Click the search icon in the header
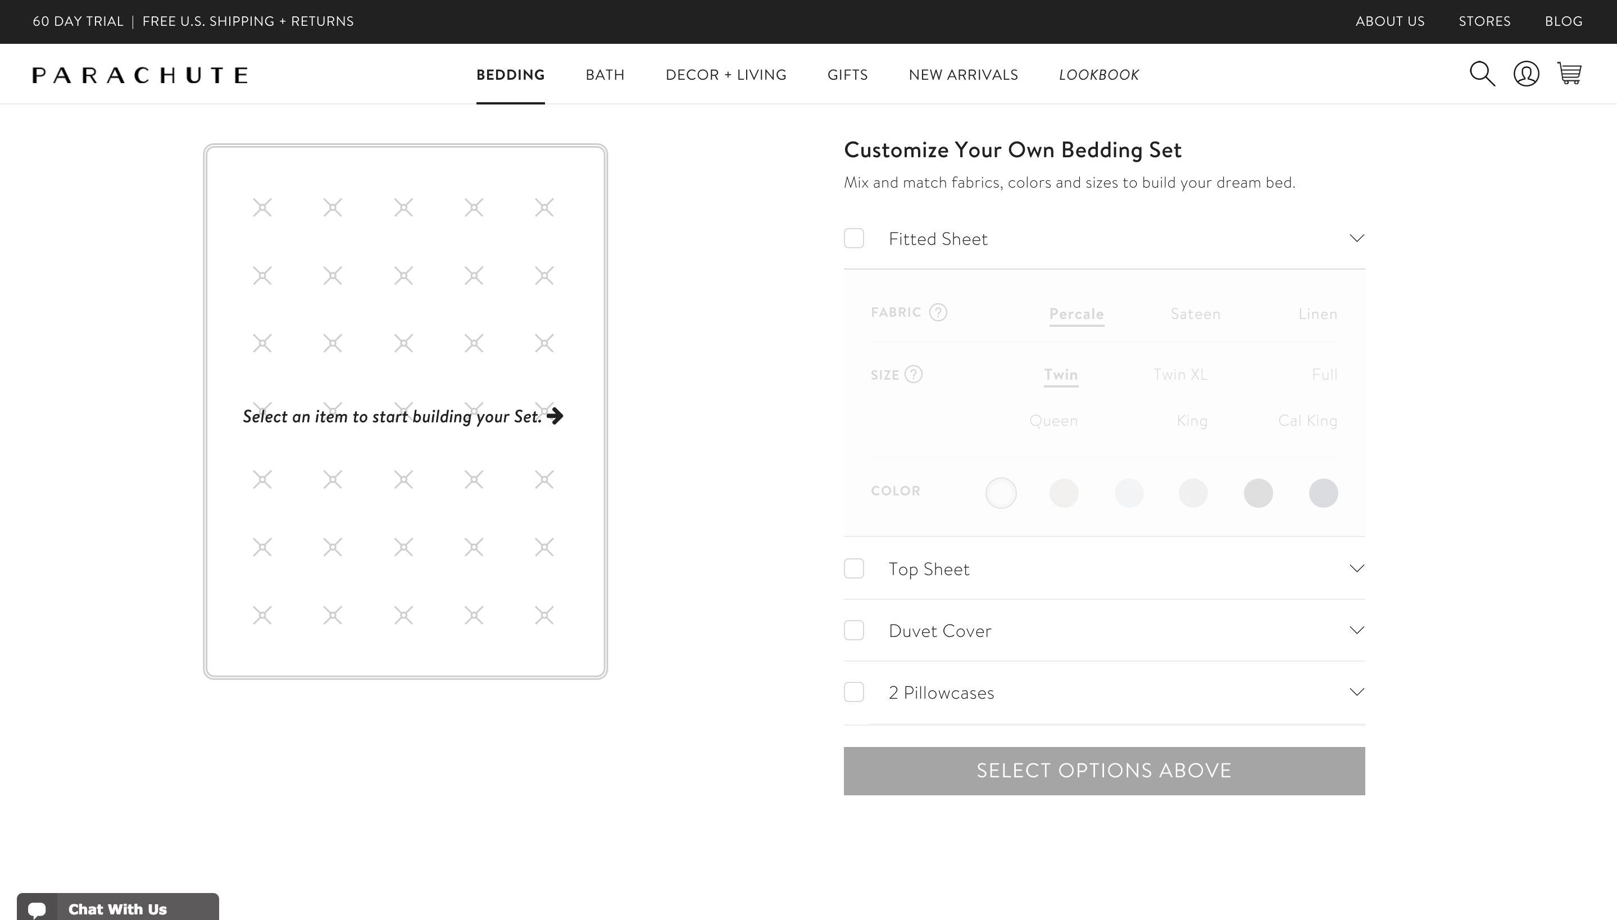Viewport: 1617px width, 920px height. click(x=1483, y=73)
